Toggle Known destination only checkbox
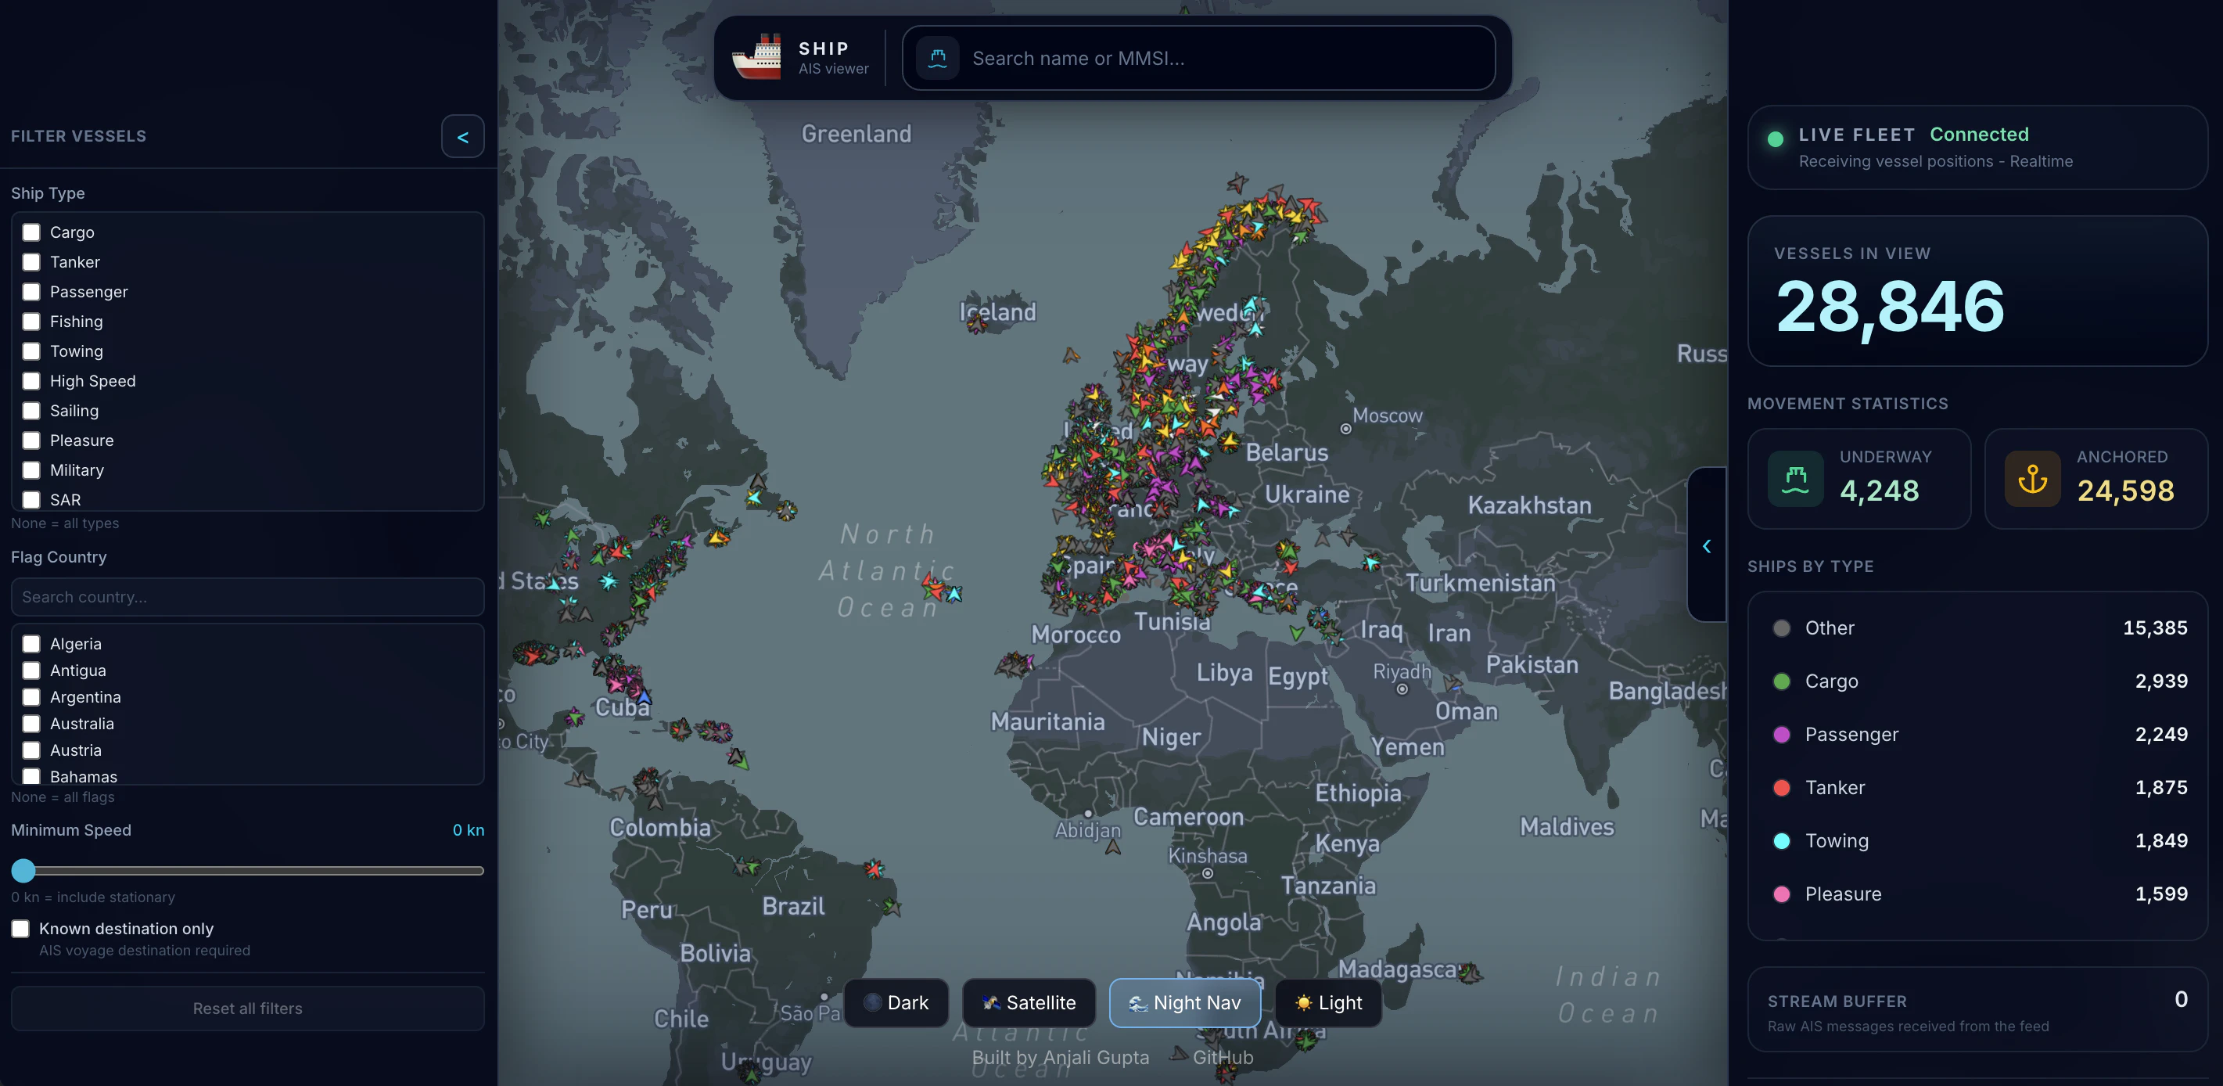This screenshot has width=2223, height=1086. (x=20, y=929)
